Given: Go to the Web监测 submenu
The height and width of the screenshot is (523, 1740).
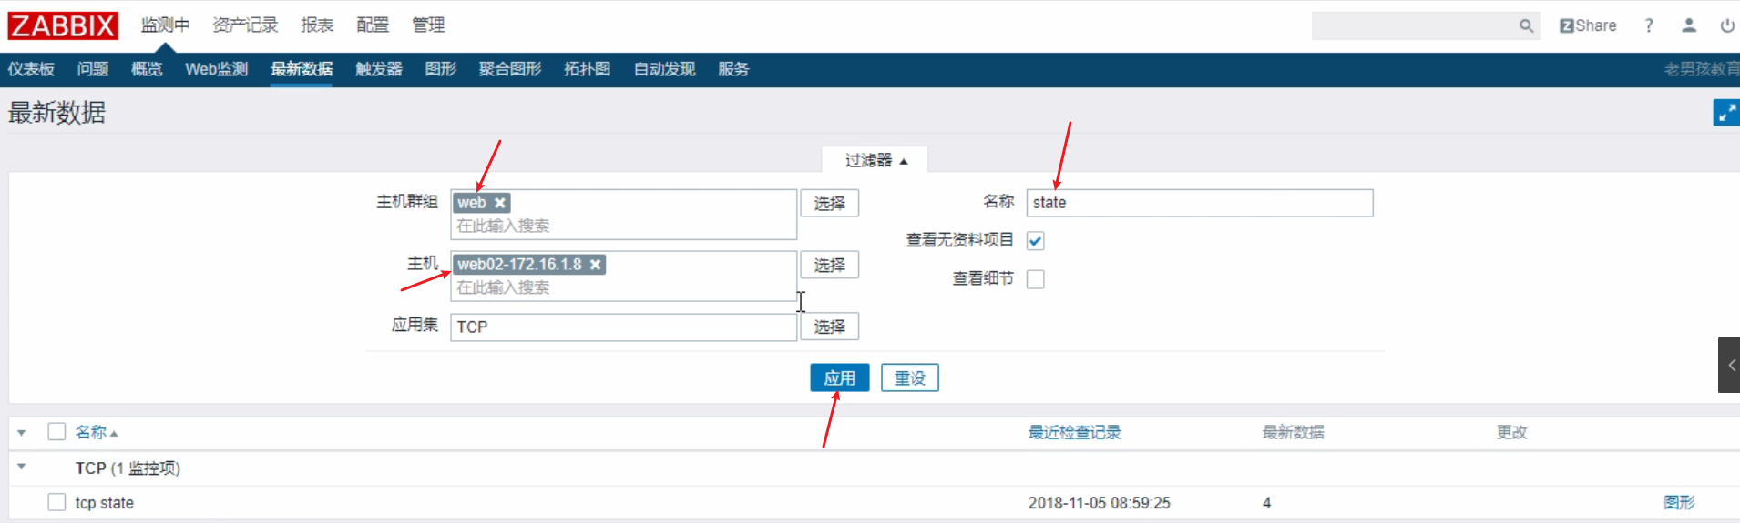Looking at the screenshot, I should tap(217, 69).
